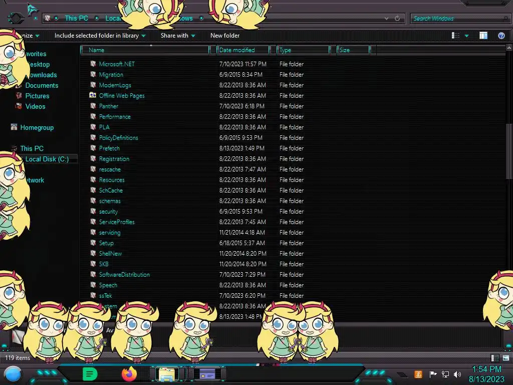Screen dimensions: 513x385
Task: Open Action Center flag icon
Action: (433, 374)
